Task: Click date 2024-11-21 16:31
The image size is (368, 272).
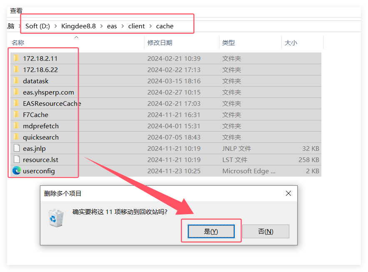Action: point(174,115)
